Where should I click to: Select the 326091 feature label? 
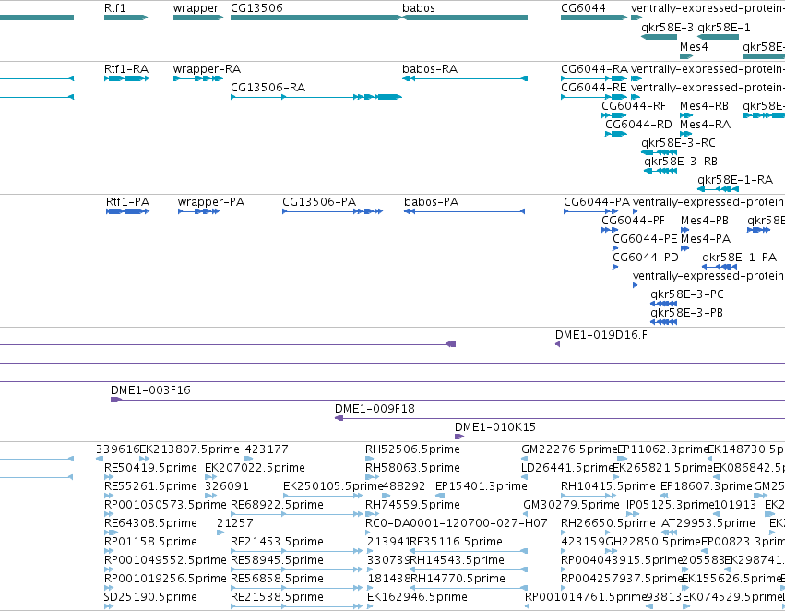tap(226, 486)
